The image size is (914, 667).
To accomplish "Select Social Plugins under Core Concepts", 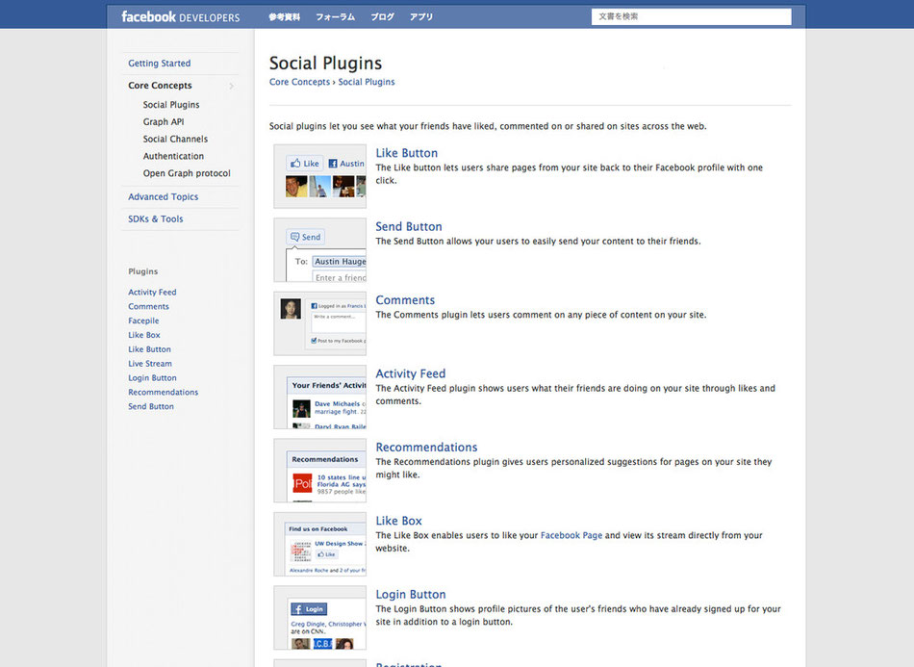I will 171,104.
